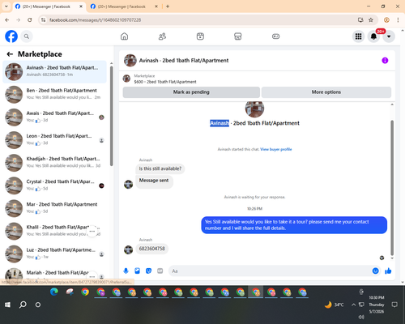This screenshot has width=405, height=324.
Task: Open the Marketplace storefront icon
Action: tap(238, 36)
